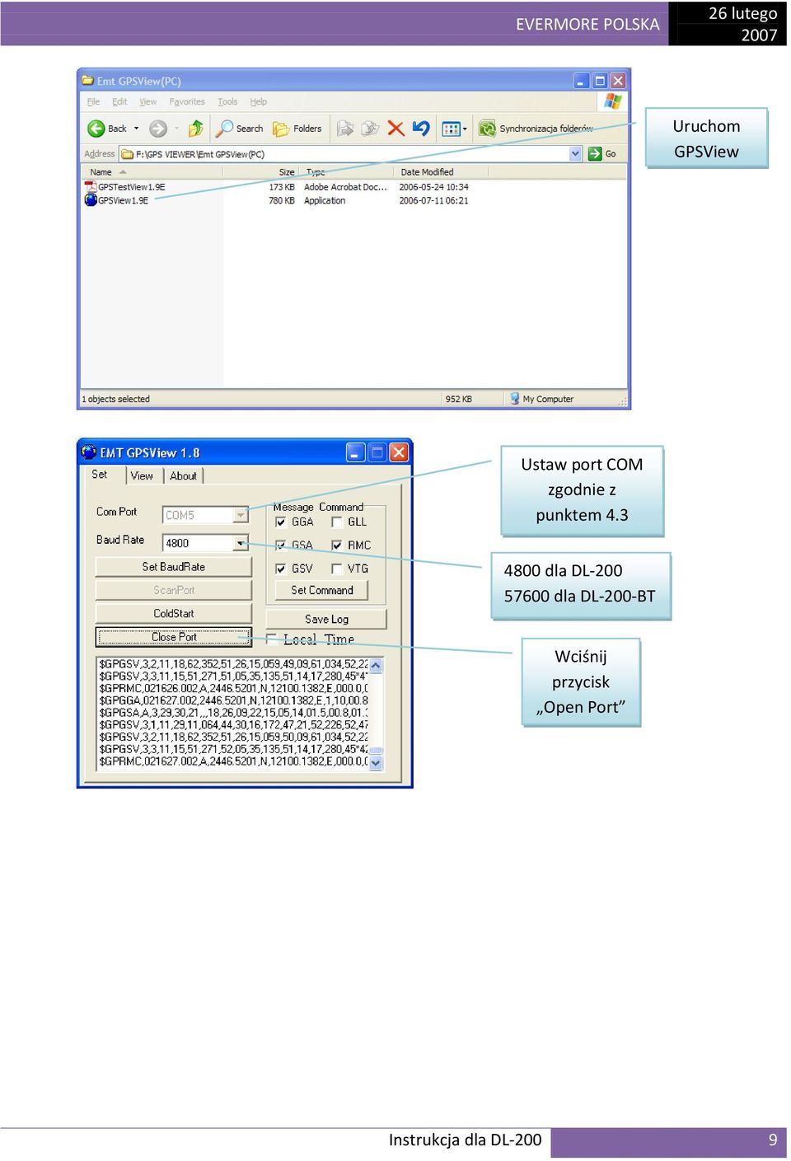
Task: Toggle the GSA message checkbox
Action: (280, 545)
